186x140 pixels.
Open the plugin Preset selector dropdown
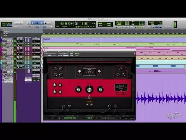(x=63, y=54)
